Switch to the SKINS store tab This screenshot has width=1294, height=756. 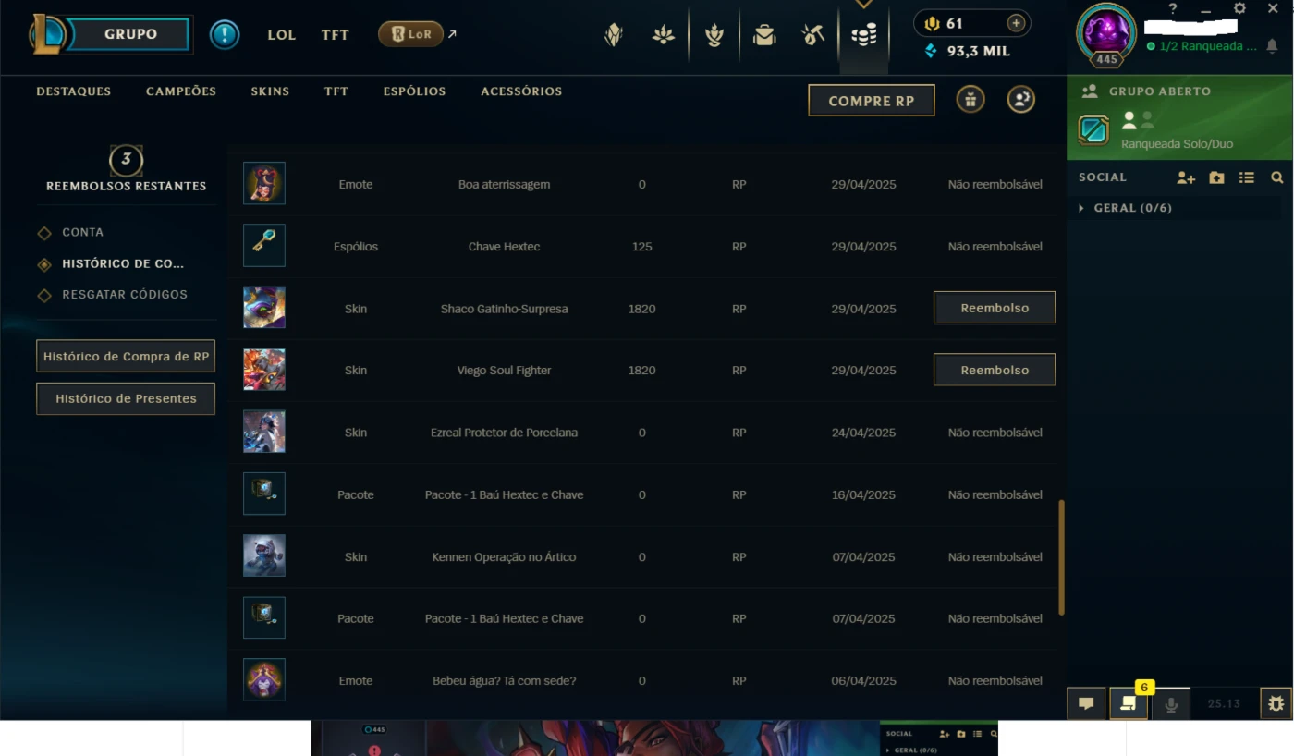click(x=270, y=91)
